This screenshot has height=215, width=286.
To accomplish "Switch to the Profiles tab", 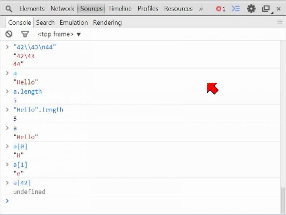I will pyautogui.click(x=148, y=9).
